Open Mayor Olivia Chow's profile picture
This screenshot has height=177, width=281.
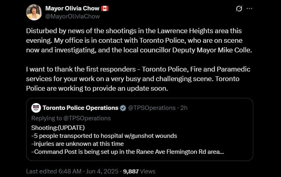pos(34,12)
